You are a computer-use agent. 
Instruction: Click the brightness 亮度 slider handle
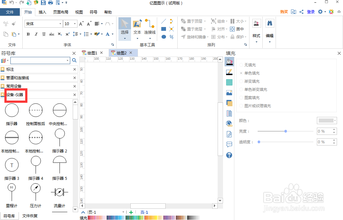[x=286, y=131]
